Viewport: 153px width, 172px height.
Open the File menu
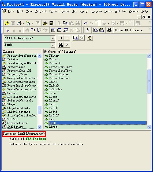click(11, 11)
